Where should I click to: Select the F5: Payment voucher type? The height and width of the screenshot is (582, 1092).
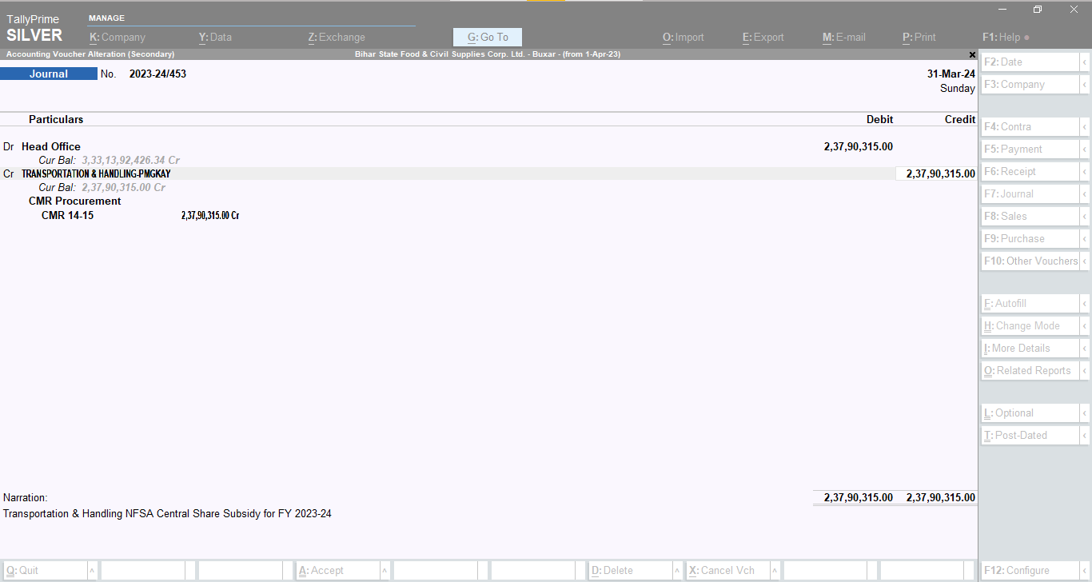[1030, 149]
